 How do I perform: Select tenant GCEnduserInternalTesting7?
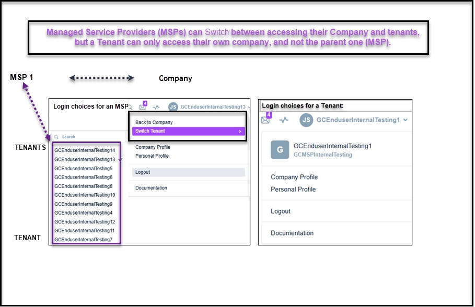[x=83, y=240]
